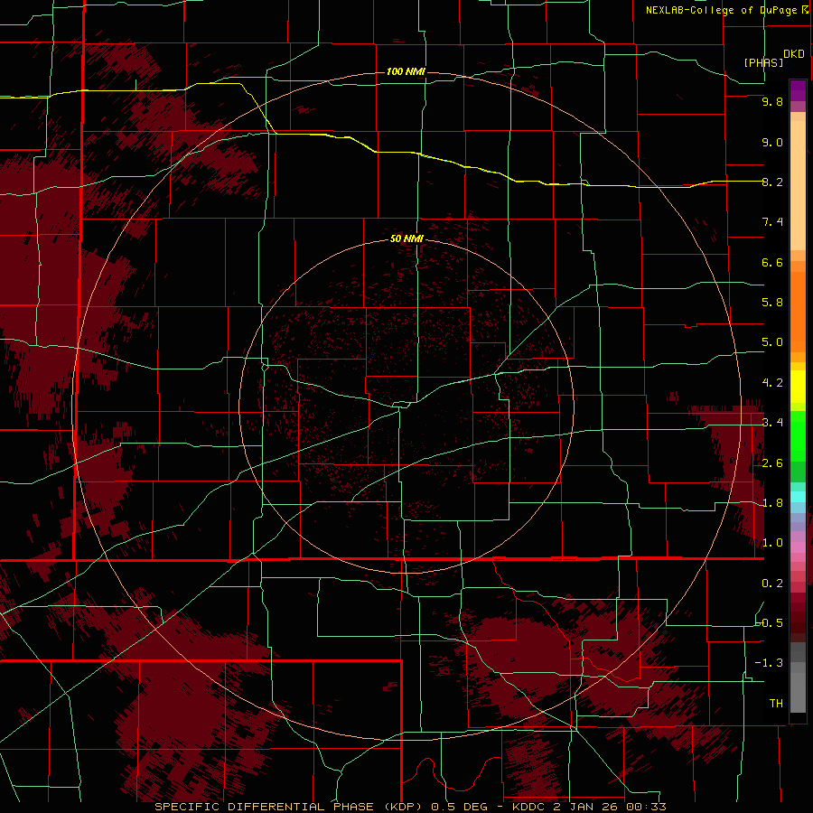Select the -0.5 value on the scale
813x813 pixels.
tap(770, 622)
